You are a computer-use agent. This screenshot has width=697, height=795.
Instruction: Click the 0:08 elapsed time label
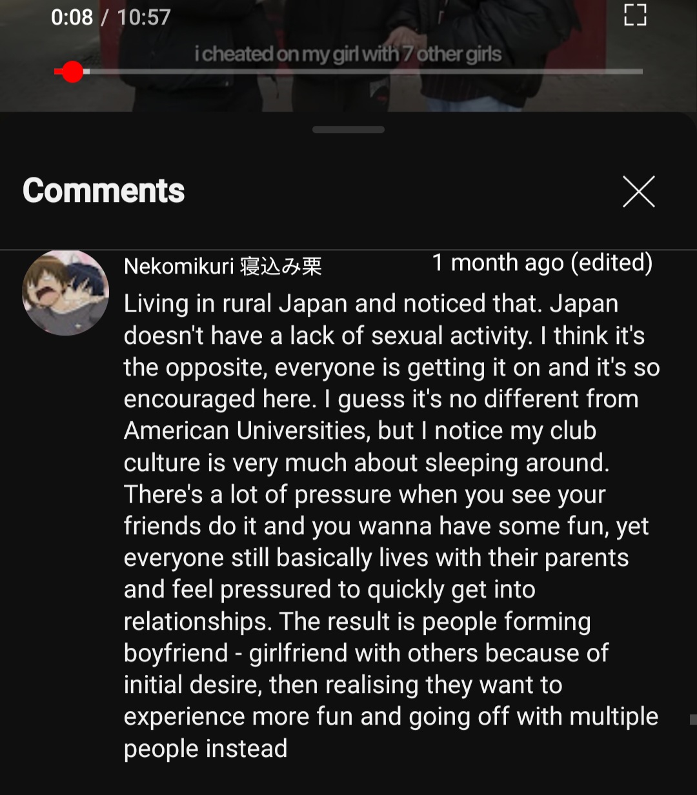click(72, 17)
